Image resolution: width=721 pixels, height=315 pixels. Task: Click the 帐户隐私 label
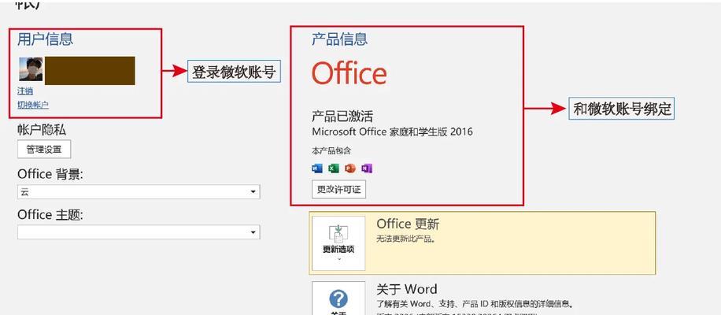42,130
